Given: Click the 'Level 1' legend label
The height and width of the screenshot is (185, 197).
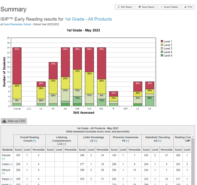Looking at the screenshot, I should coord(168,41).
